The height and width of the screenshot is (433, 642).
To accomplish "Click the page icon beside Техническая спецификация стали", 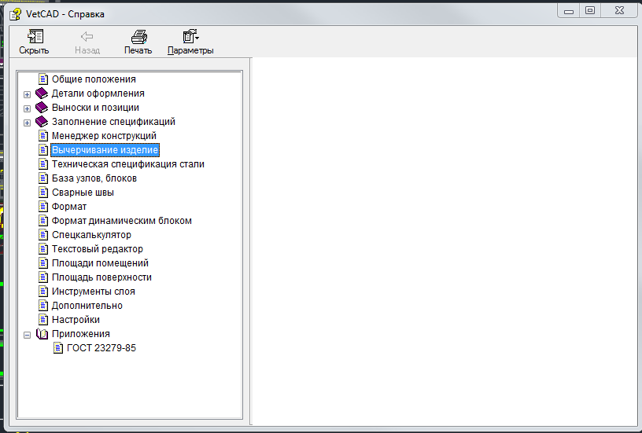I will coord(43,164).
